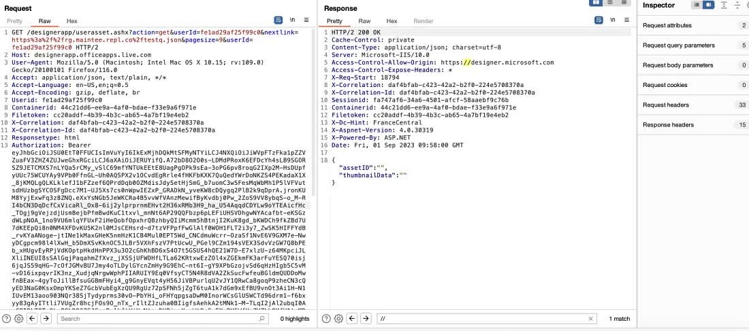The height and width of the screenshot is (331, 749).
Task: Click the Authorization: Bearer header line
Action: (51, 145)
